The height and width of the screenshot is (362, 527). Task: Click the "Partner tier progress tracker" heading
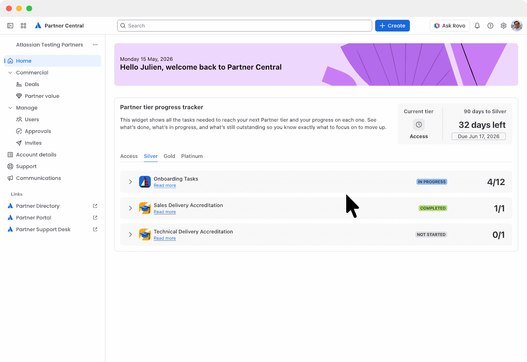161,107
